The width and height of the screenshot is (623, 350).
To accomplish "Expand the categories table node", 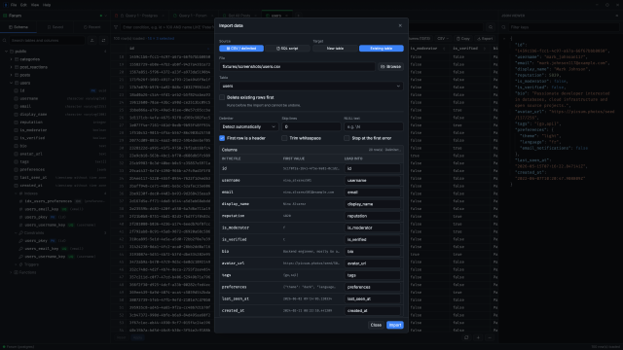I will point(11,59).
